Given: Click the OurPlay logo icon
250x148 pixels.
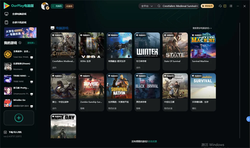Looking at the screenshot, I should click(x=6, y=5).
